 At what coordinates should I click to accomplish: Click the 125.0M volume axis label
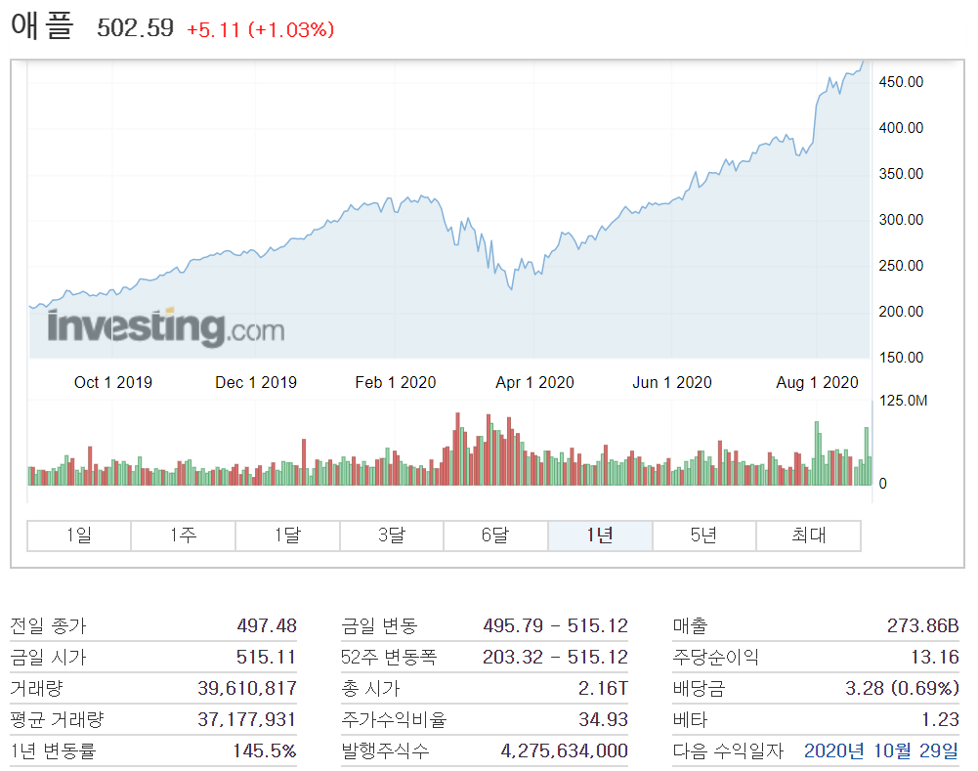pyautogui.click(x=903, y=401)
